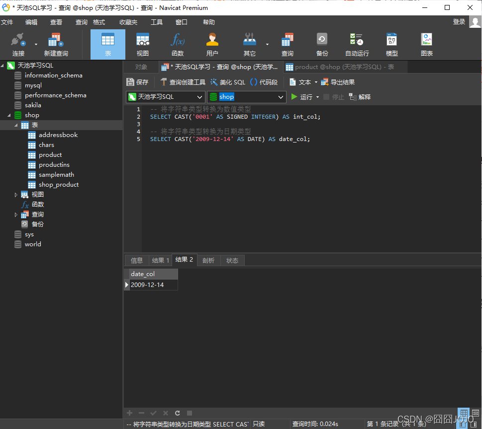This screenshot has width=482, height=429.
Task: Open the 查询 queries toolbar icon
Action: coord(288,45)
